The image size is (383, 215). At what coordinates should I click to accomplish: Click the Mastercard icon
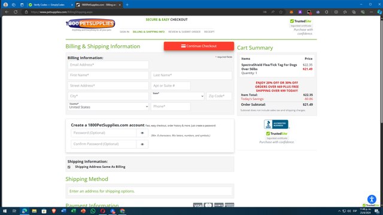point(208,205)
